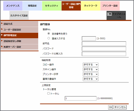Open the コピー操作 permission dropdown
Image resolution: width=134 pixels, height=111 pixels.
tap(90, 65)
